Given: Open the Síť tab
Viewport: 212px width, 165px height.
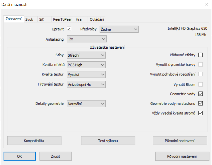Looking at the screenshot, I should point(41,19).
